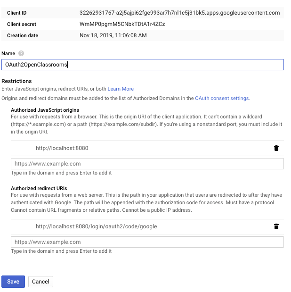291x292 pixels.
Task: Open the Learn More link
Action: (x=121, y=89)
